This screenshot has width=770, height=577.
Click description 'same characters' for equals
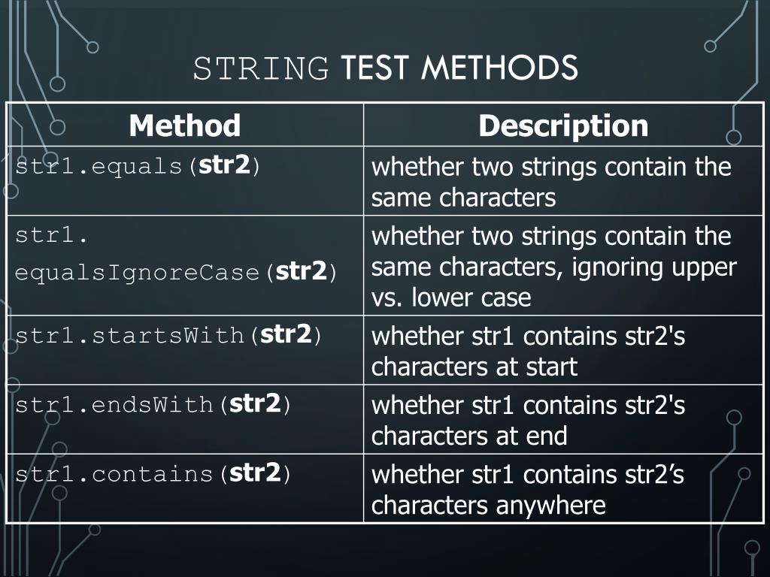click(x=463, y=198)
